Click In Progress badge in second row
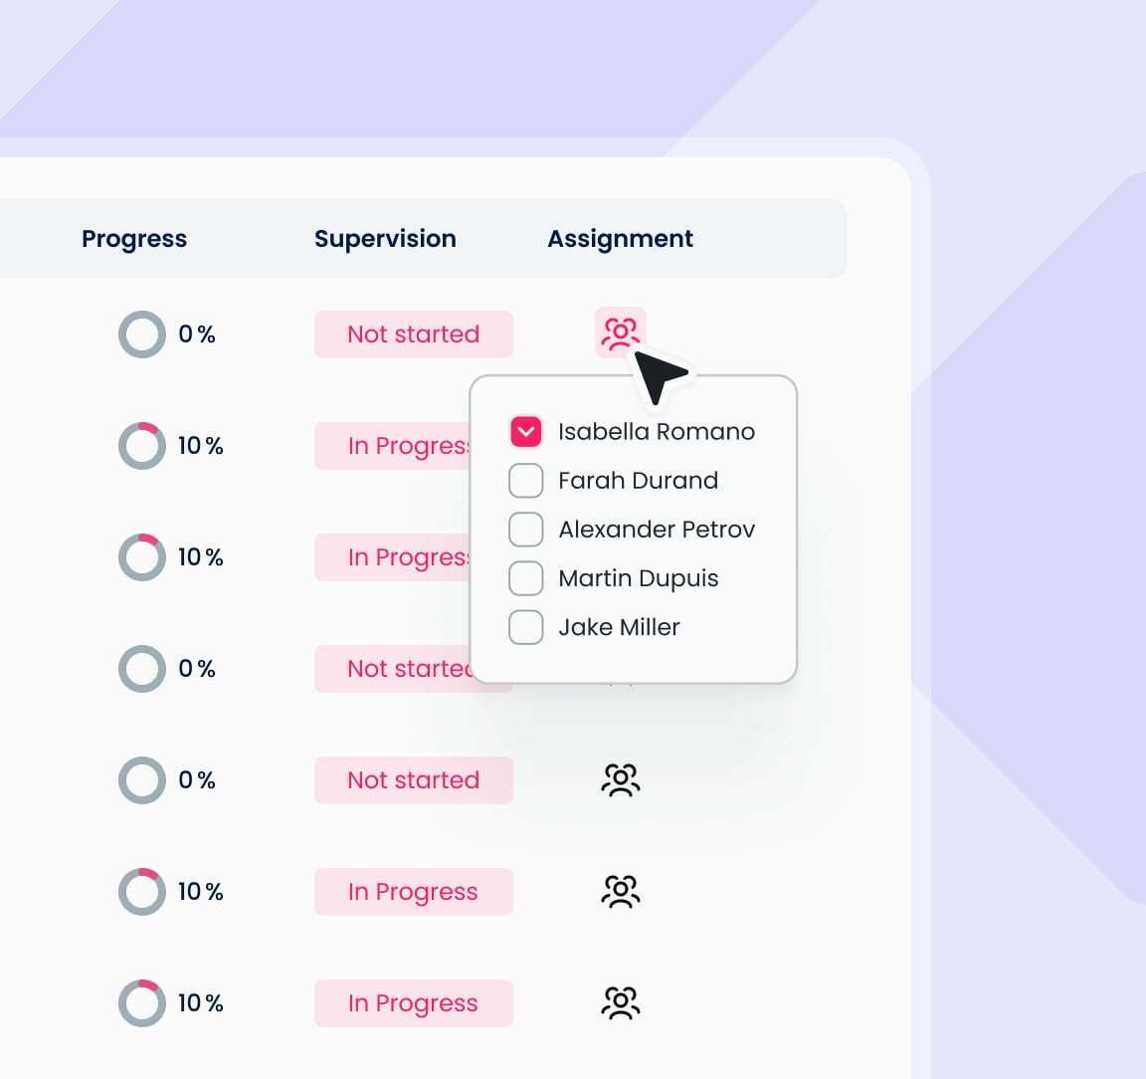This screenshot has width=1146, height=1079. [x=408, y=446]
